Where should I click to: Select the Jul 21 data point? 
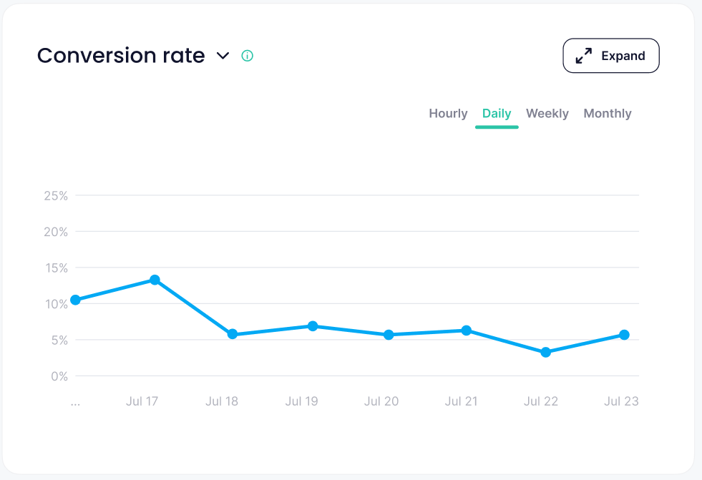click(467, 330)
